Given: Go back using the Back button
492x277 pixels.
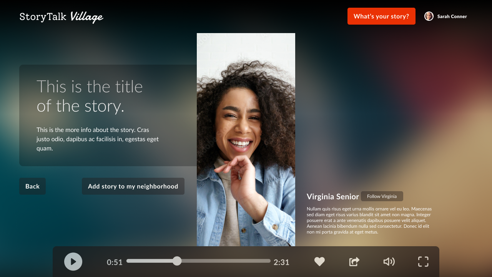Looking at the screenshot, I should [x=32, y=186].
